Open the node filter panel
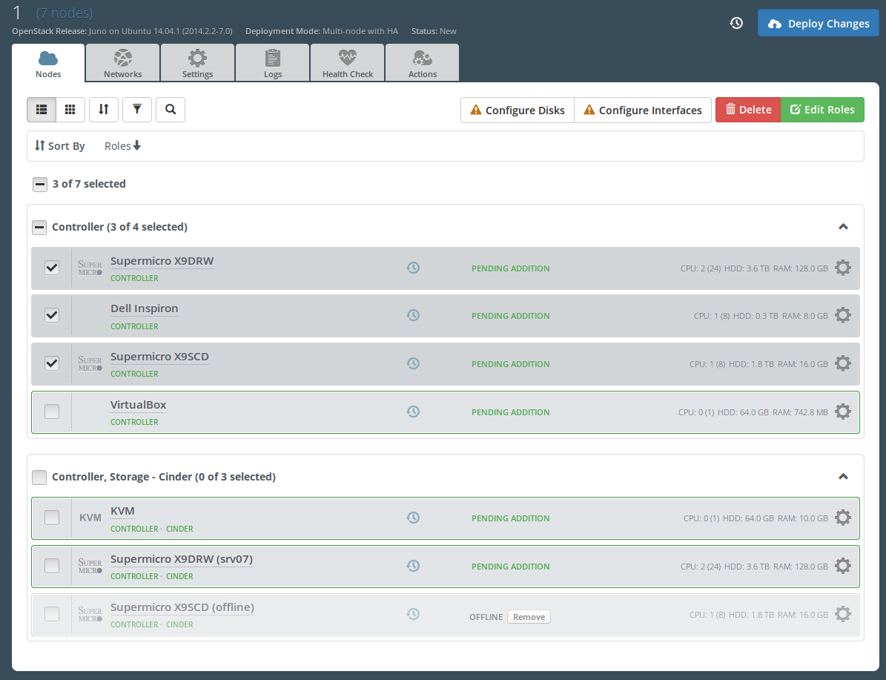 click(137, 110)
